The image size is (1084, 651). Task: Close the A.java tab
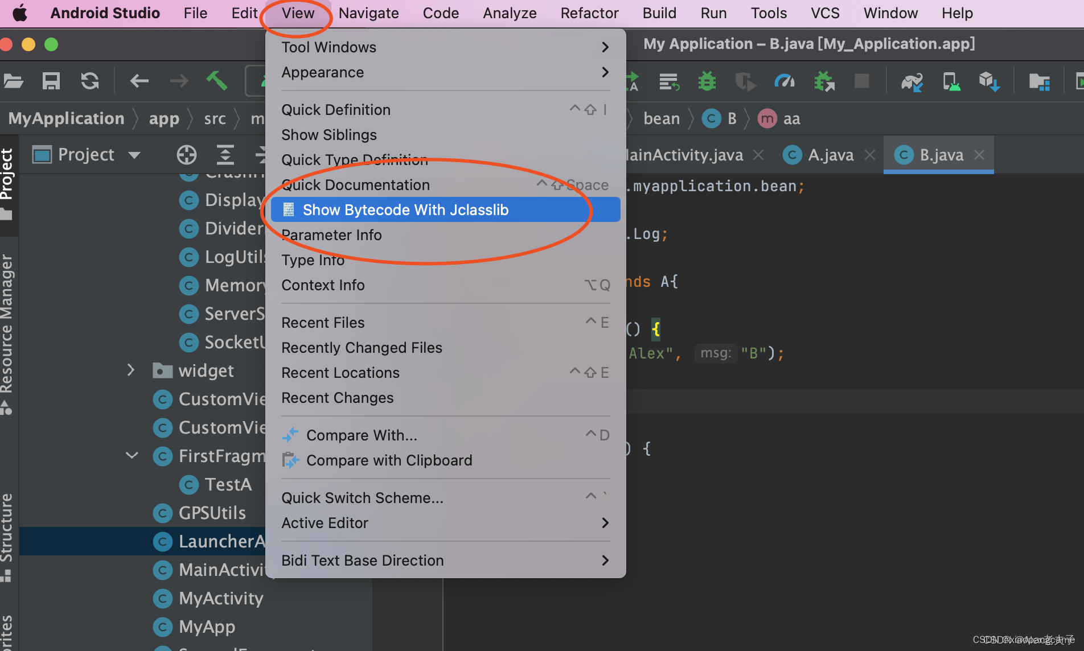[869, 155]
